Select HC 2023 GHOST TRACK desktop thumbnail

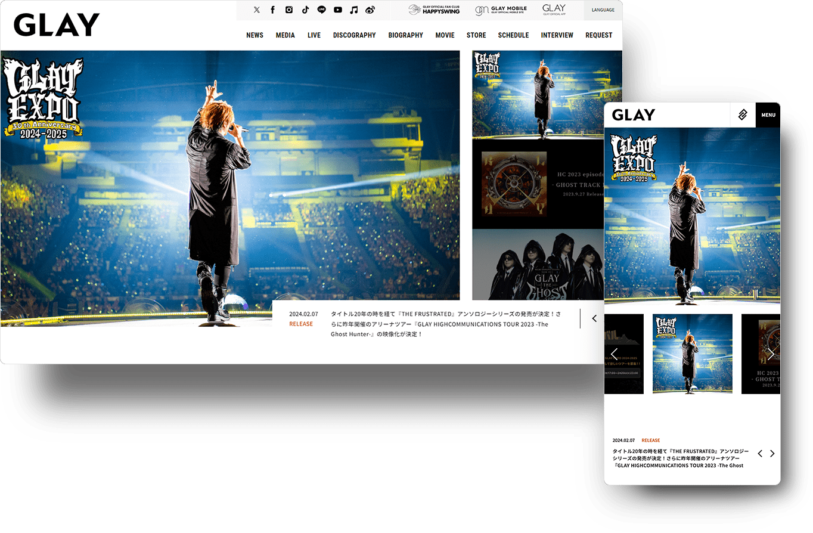538,184
